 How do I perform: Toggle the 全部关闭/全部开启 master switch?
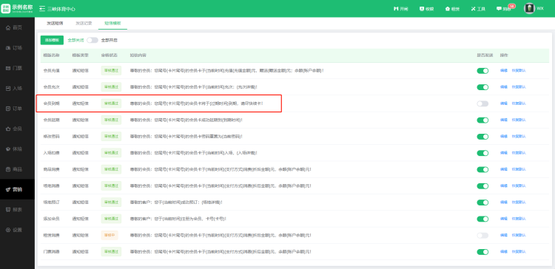pyautogui.click(x=92, y=41)
